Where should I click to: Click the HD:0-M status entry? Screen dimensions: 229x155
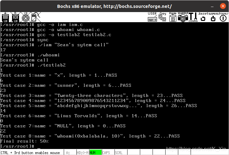click(x=82, y=152)
